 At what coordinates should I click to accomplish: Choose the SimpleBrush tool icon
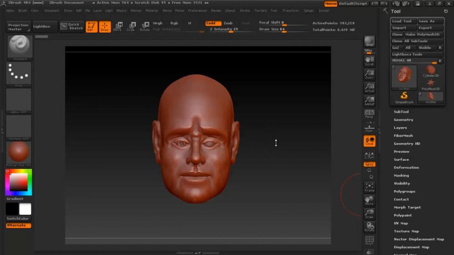404,97
